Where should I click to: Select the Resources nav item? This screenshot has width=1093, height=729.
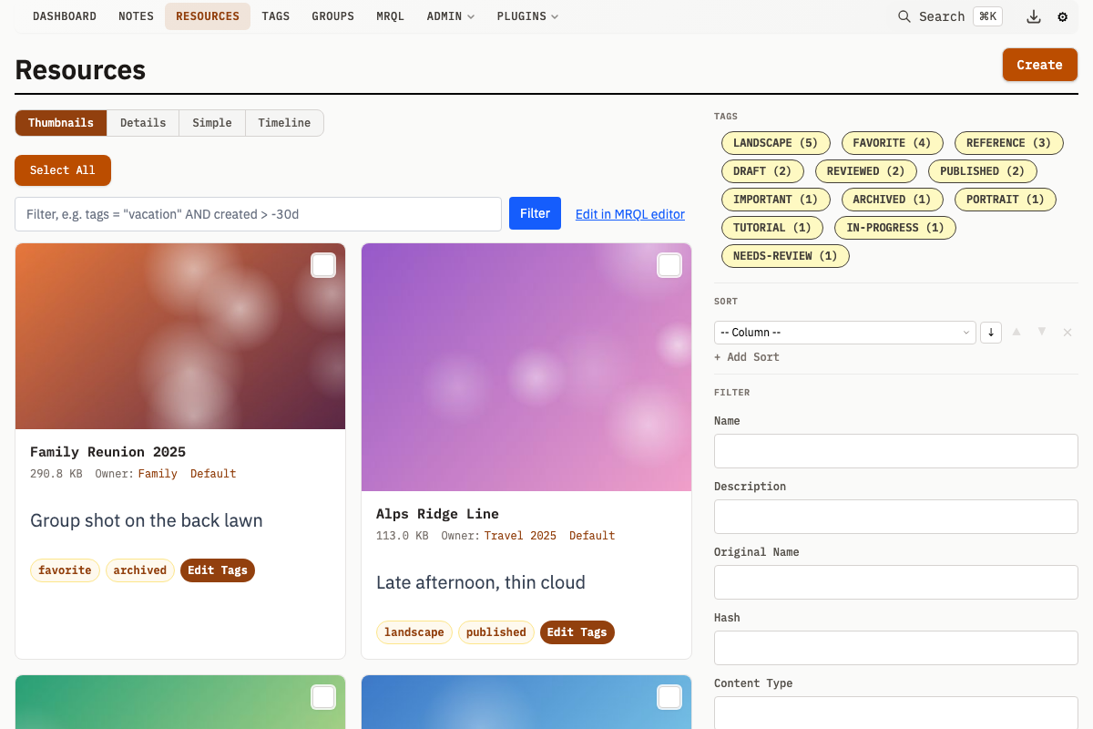[x=208, y=16]
